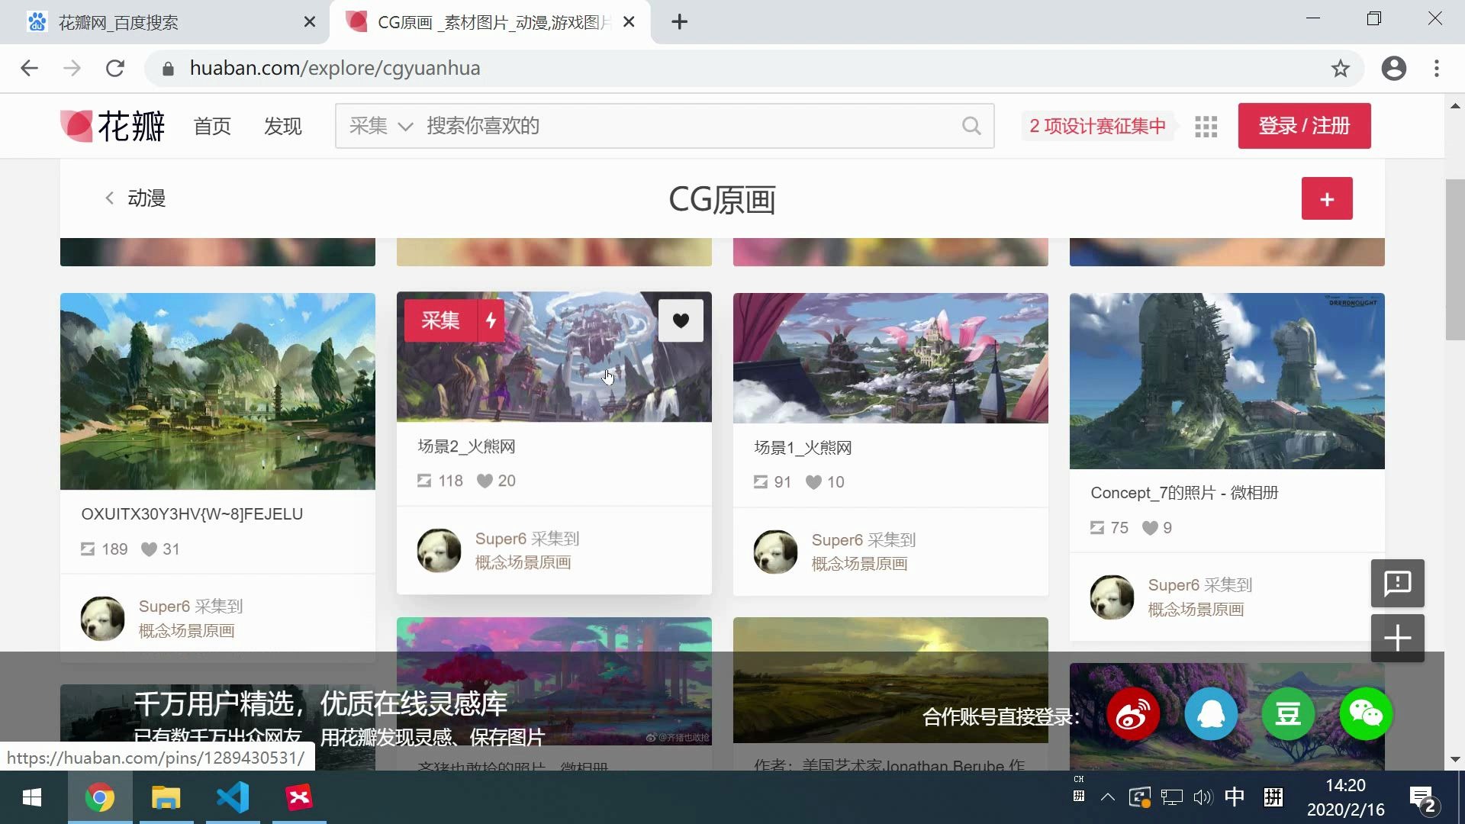Image resolution: width=1465 pixels, height=824 pixels.
Task: Open 概念场景原画 board under Concept_7
Action: (x=1196, y=610)
